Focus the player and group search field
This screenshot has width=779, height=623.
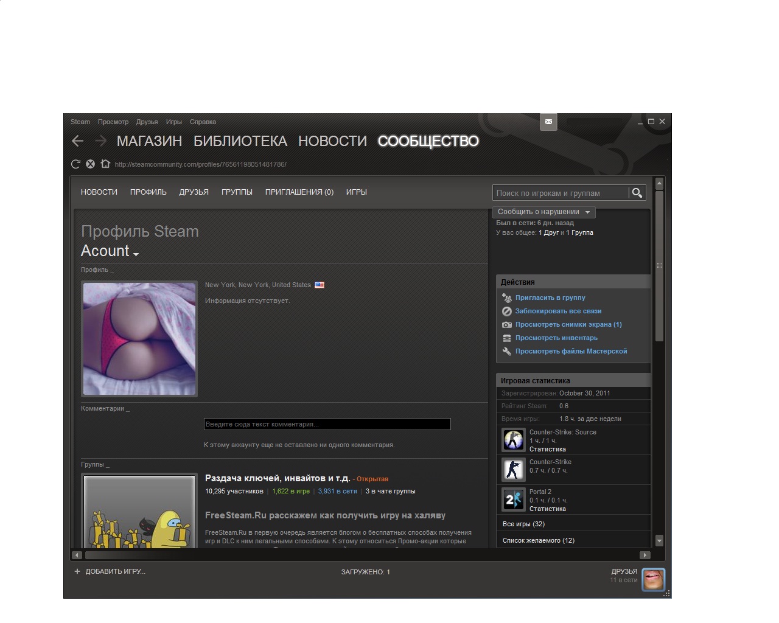[561, 193]
